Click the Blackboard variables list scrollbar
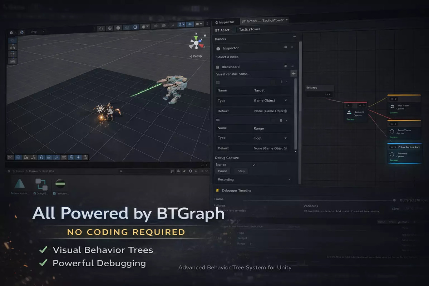 click(x=295, y=114)
